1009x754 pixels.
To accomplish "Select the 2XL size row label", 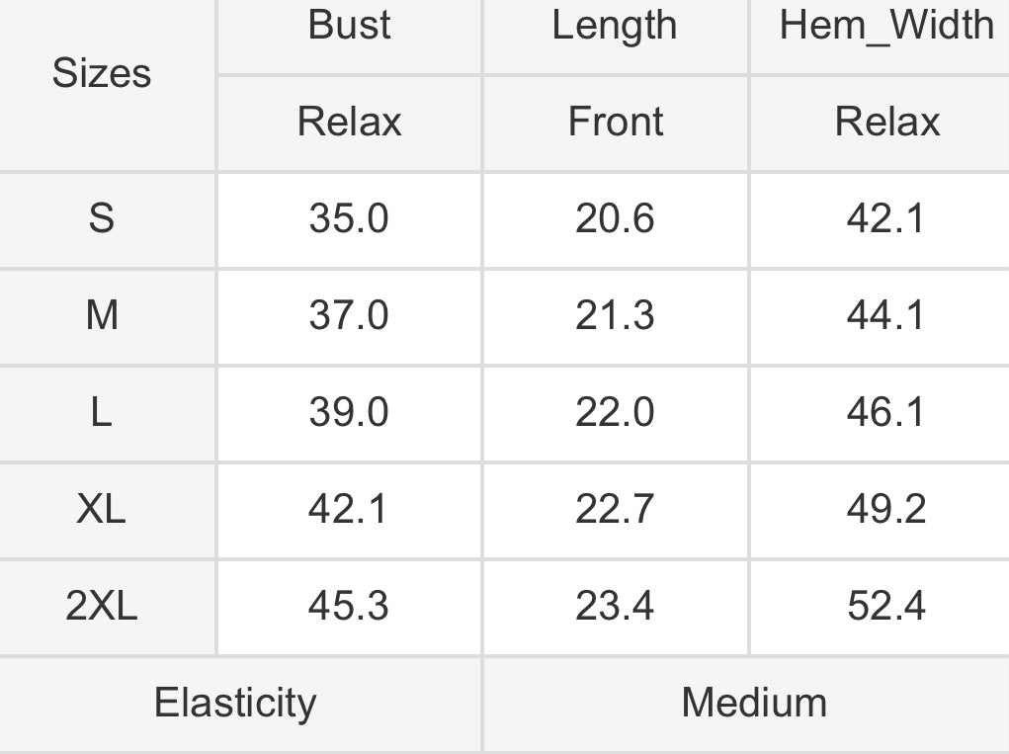I will pyautogui.click(x=102, y=607).
